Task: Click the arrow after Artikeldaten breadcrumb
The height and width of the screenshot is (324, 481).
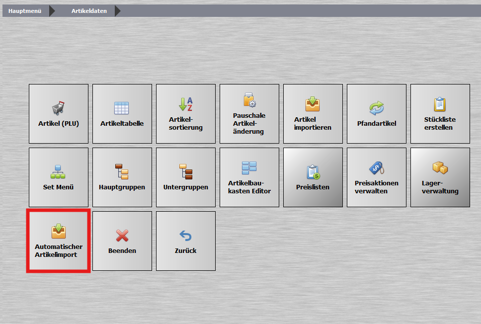Action: (117, 11)
